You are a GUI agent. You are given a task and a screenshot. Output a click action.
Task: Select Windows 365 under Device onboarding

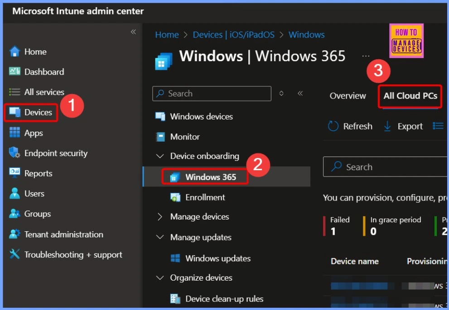pos(211,177)
